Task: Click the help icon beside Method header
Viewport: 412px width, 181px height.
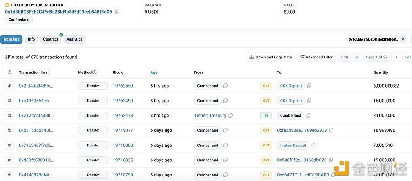Action: 95,72
